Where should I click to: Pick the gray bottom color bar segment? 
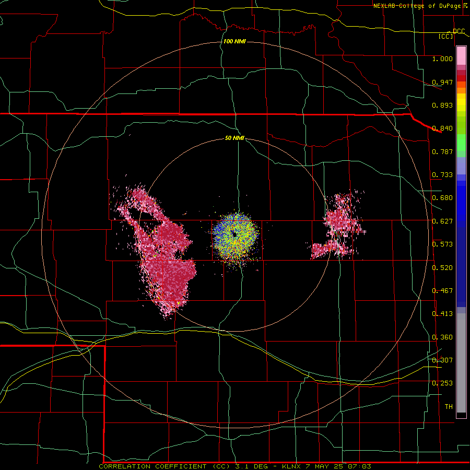pos(461,363)
